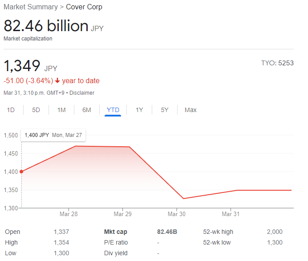Click the Mar 28 axis label
This screenshot has width=308, height=261.
tap(69, 214)
